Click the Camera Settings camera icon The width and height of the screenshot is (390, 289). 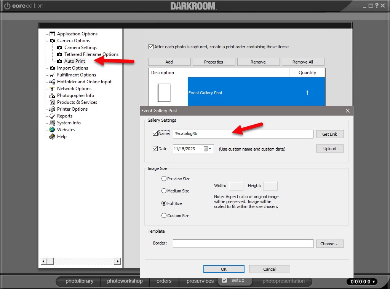click(59, 48)
